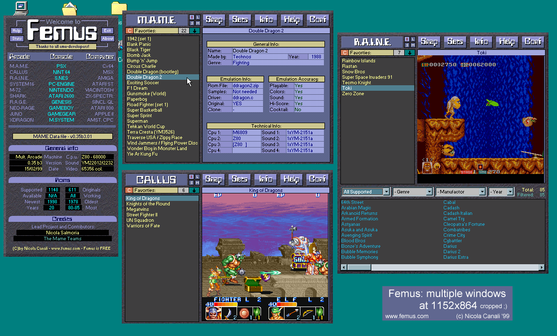Image resolution: width=557 pixels, height=336 pixels.
Task: Select GAMEBOY in the Femus Console list
Action: 61,108
